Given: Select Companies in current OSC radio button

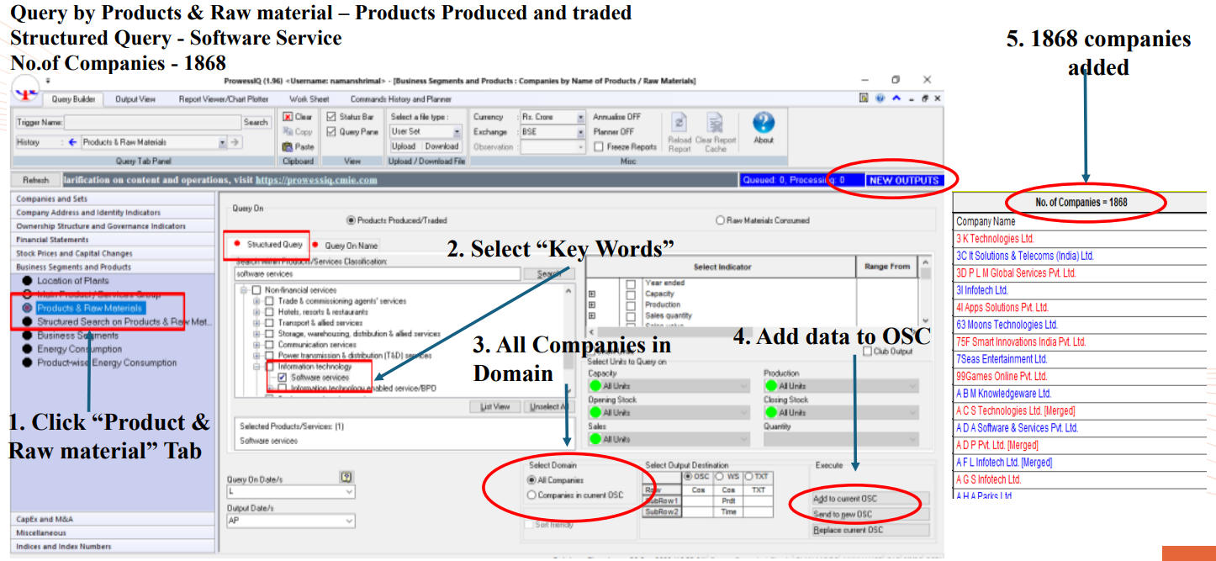Looking at the screenshot, I should point(531,495).
